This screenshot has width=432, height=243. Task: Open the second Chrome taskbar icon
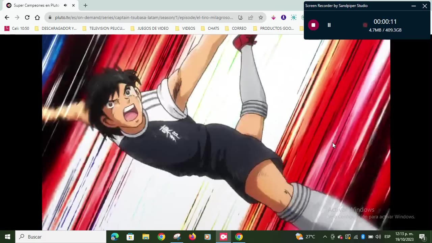click(239, 237)
